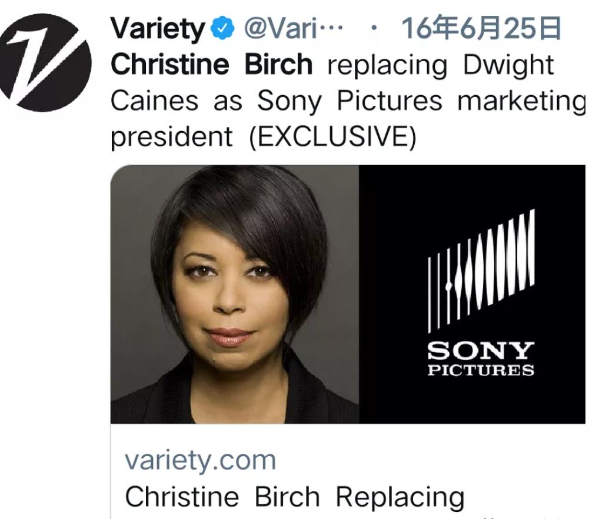Open the Variety account display name

(157, 29)
